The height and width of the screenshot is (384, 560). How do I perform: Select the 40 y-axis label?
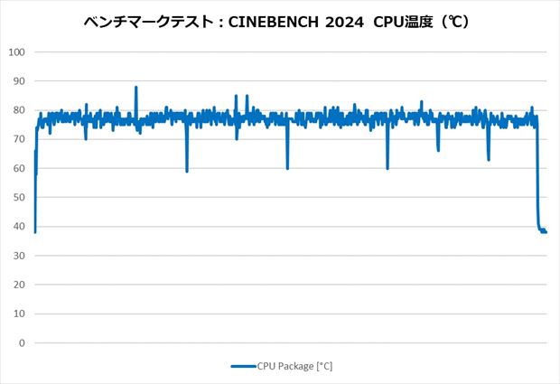pyautogui.click(x=18, y=227)
